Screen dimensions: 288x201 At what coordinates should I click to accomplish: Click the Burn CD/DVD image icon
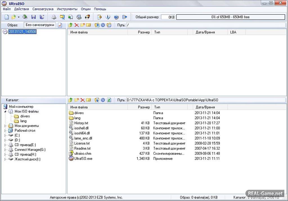point(87,17)
